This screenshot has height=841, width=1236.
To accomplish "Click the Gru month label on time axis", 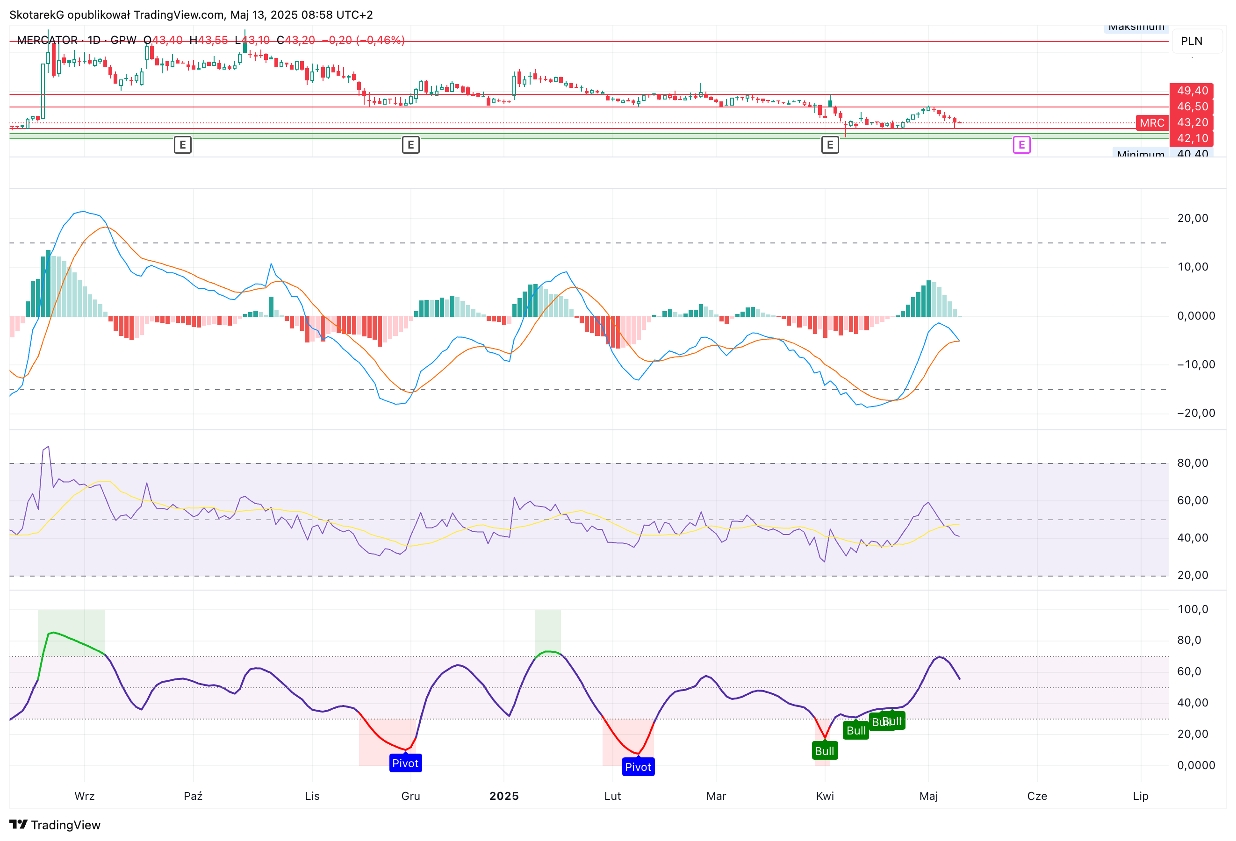I will (410, 796).
